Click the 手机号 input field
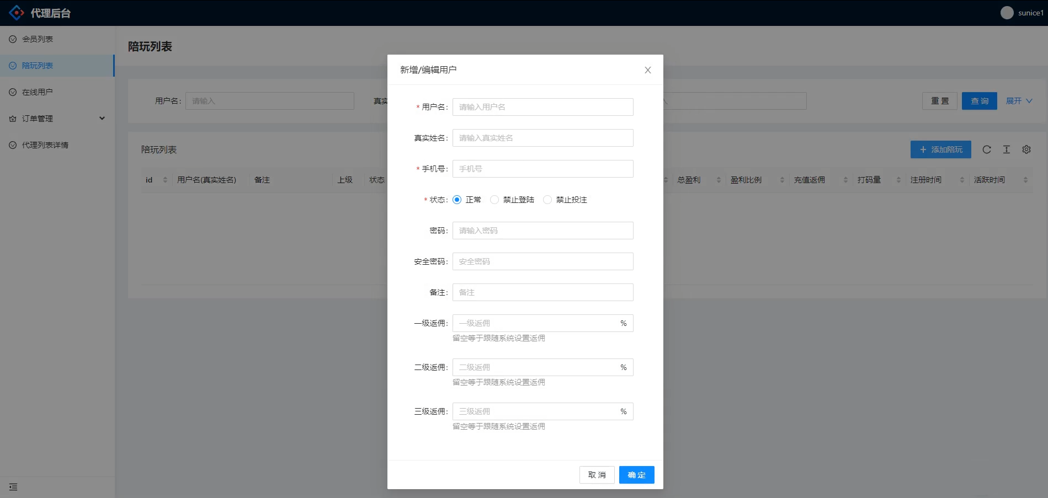 point(542,169)
